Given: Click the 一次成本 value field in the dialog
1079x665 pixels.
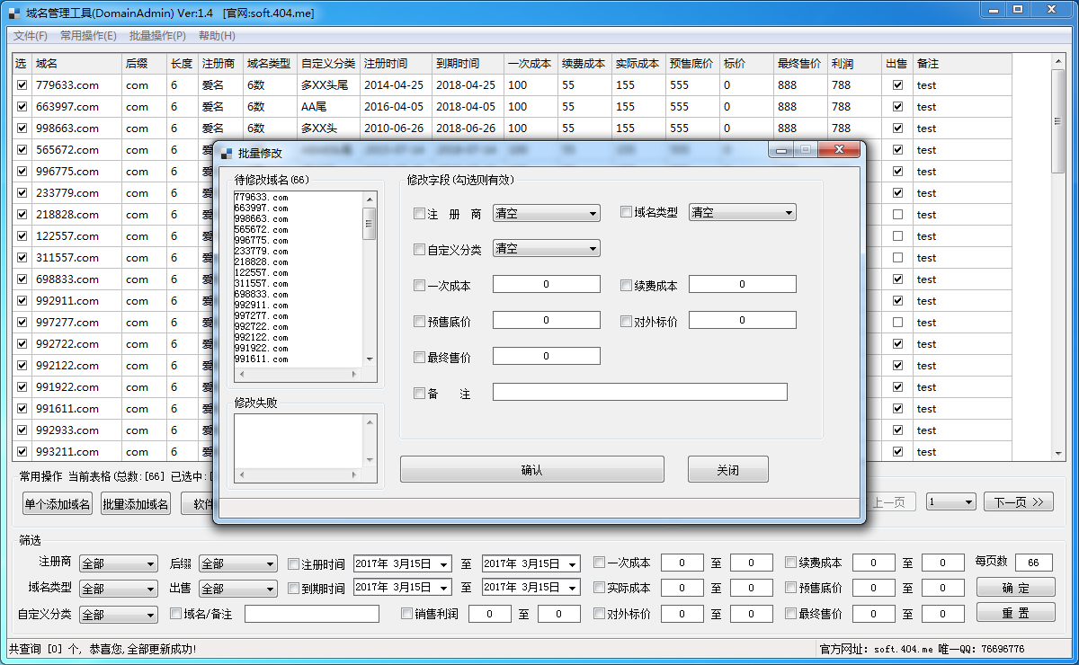Looking at the screenshot, I should pos(547,284).
